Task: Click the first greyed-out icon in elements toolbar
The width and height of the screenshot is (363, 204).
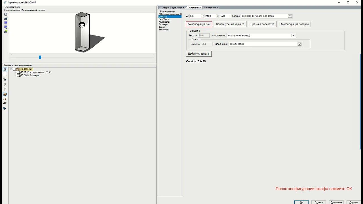Action: point(5,84)
